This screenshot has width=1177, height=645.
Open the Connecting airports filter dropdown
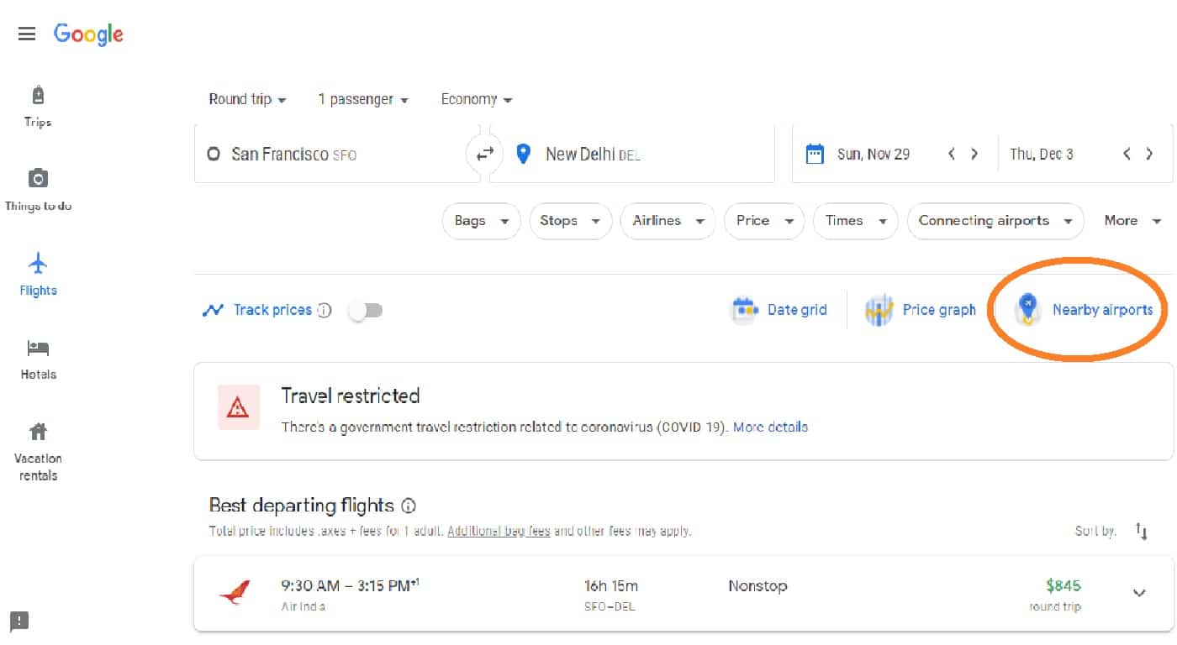[995, 221]
